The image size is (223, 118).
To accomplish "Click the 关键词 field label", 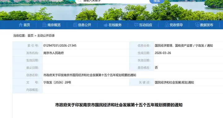I will click(145, 82).
